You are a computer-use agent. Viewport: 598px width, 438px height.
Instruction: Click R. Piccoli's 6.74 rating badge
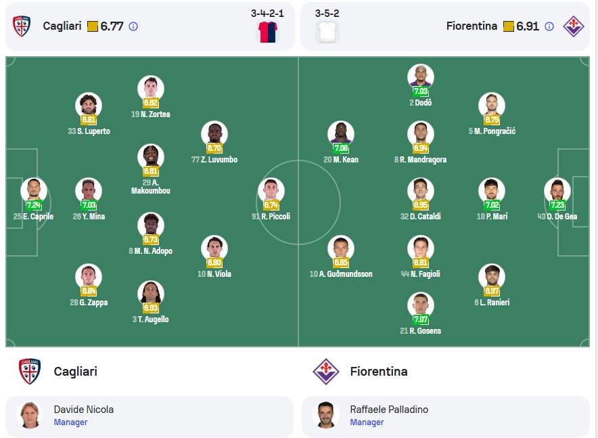pyautogui.click(x=271, y=205)
